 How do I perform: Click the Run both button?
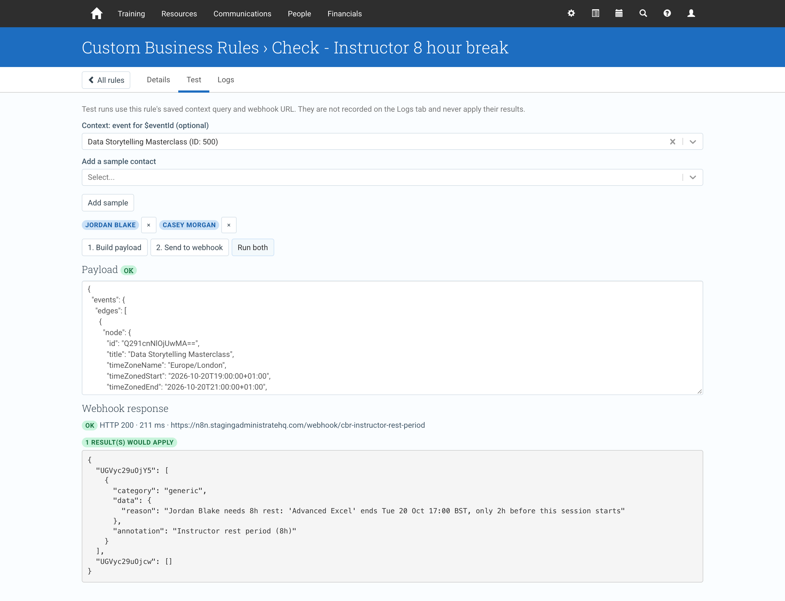click(x=253, y=248)
